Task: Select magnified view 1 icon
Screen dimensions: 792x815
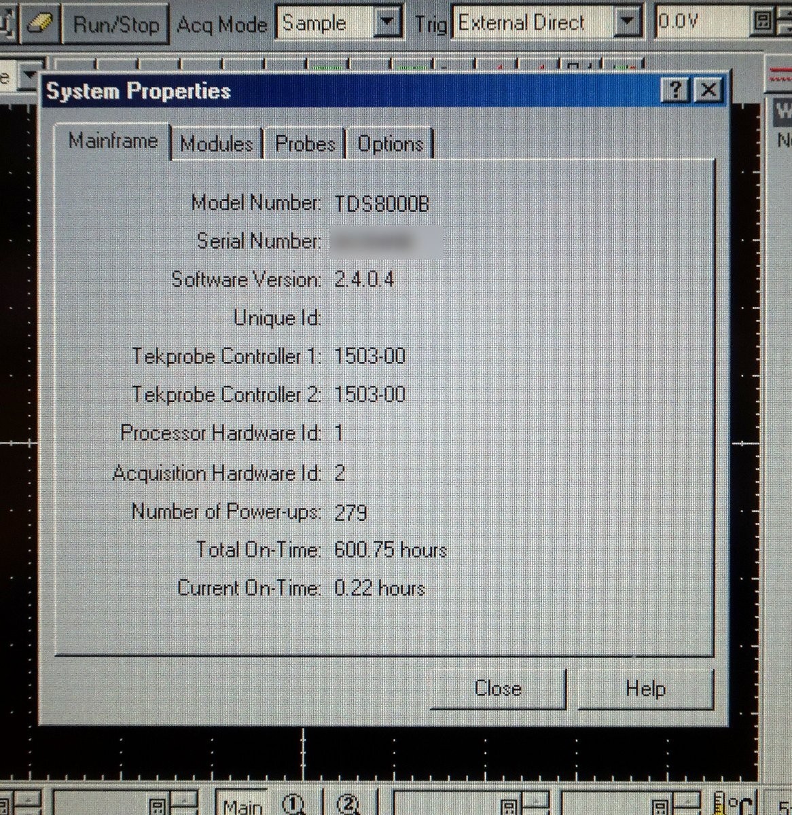Action: pyautogui.click(x=294, y=804)
